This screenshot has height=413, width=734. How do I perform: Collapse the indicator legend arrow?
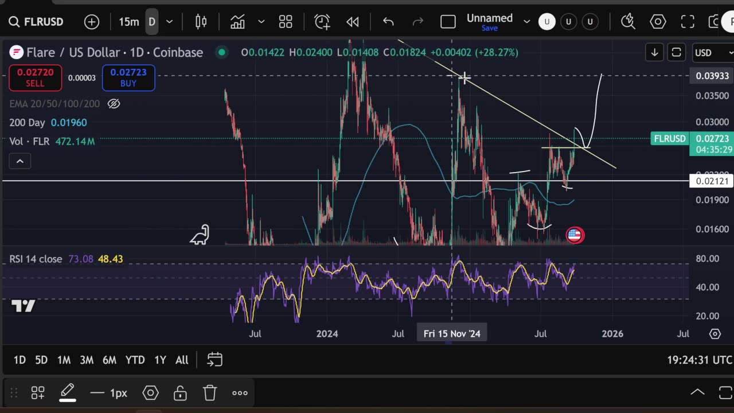click(19, 161)
